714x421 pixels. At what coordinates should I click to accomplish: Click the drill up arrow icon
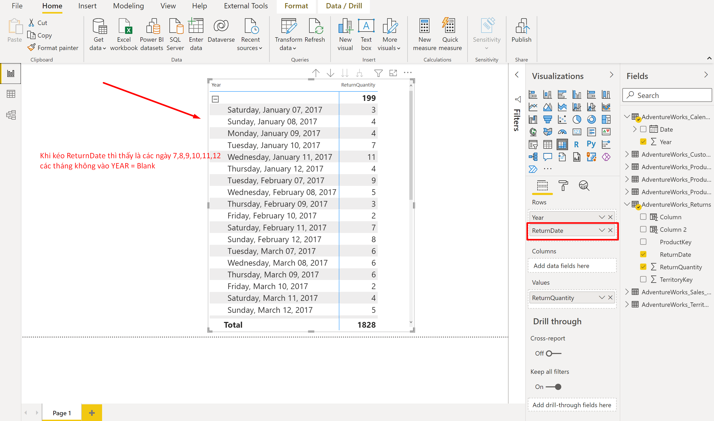pyautogui.click(x=316, y=73)
